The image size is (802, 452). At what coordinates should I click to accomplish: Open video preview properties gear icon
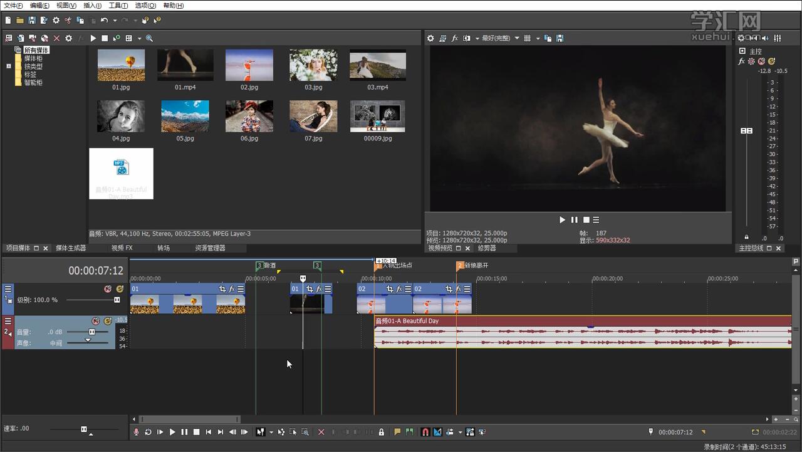click(x=430, y=38)
